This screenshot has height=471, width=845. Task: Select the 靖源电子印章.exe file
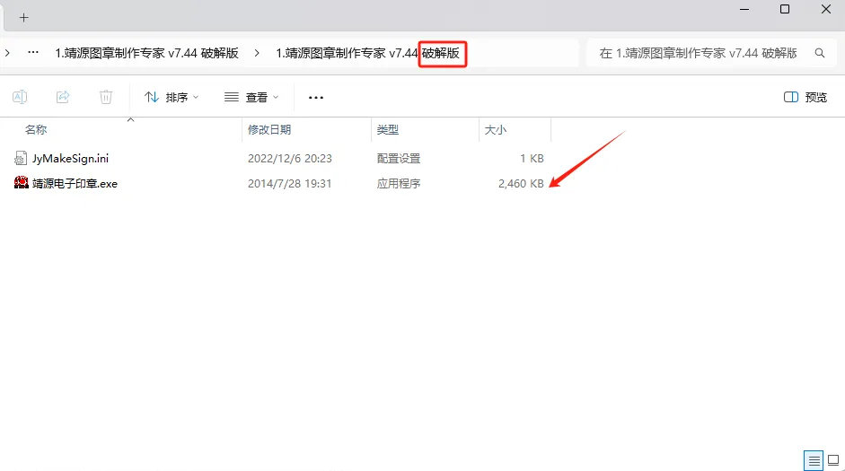point(75,184)
